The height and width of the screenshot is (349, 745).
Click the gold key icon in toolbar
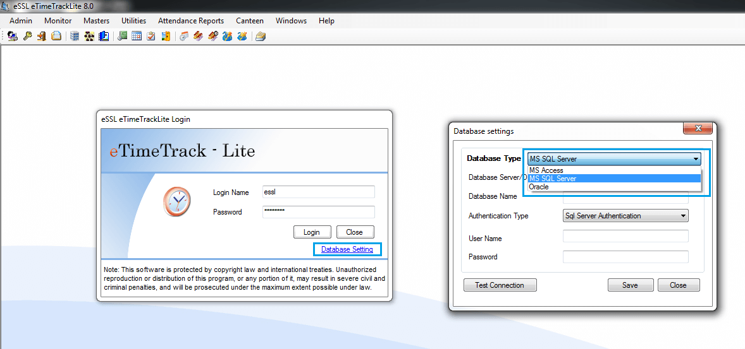28,36
